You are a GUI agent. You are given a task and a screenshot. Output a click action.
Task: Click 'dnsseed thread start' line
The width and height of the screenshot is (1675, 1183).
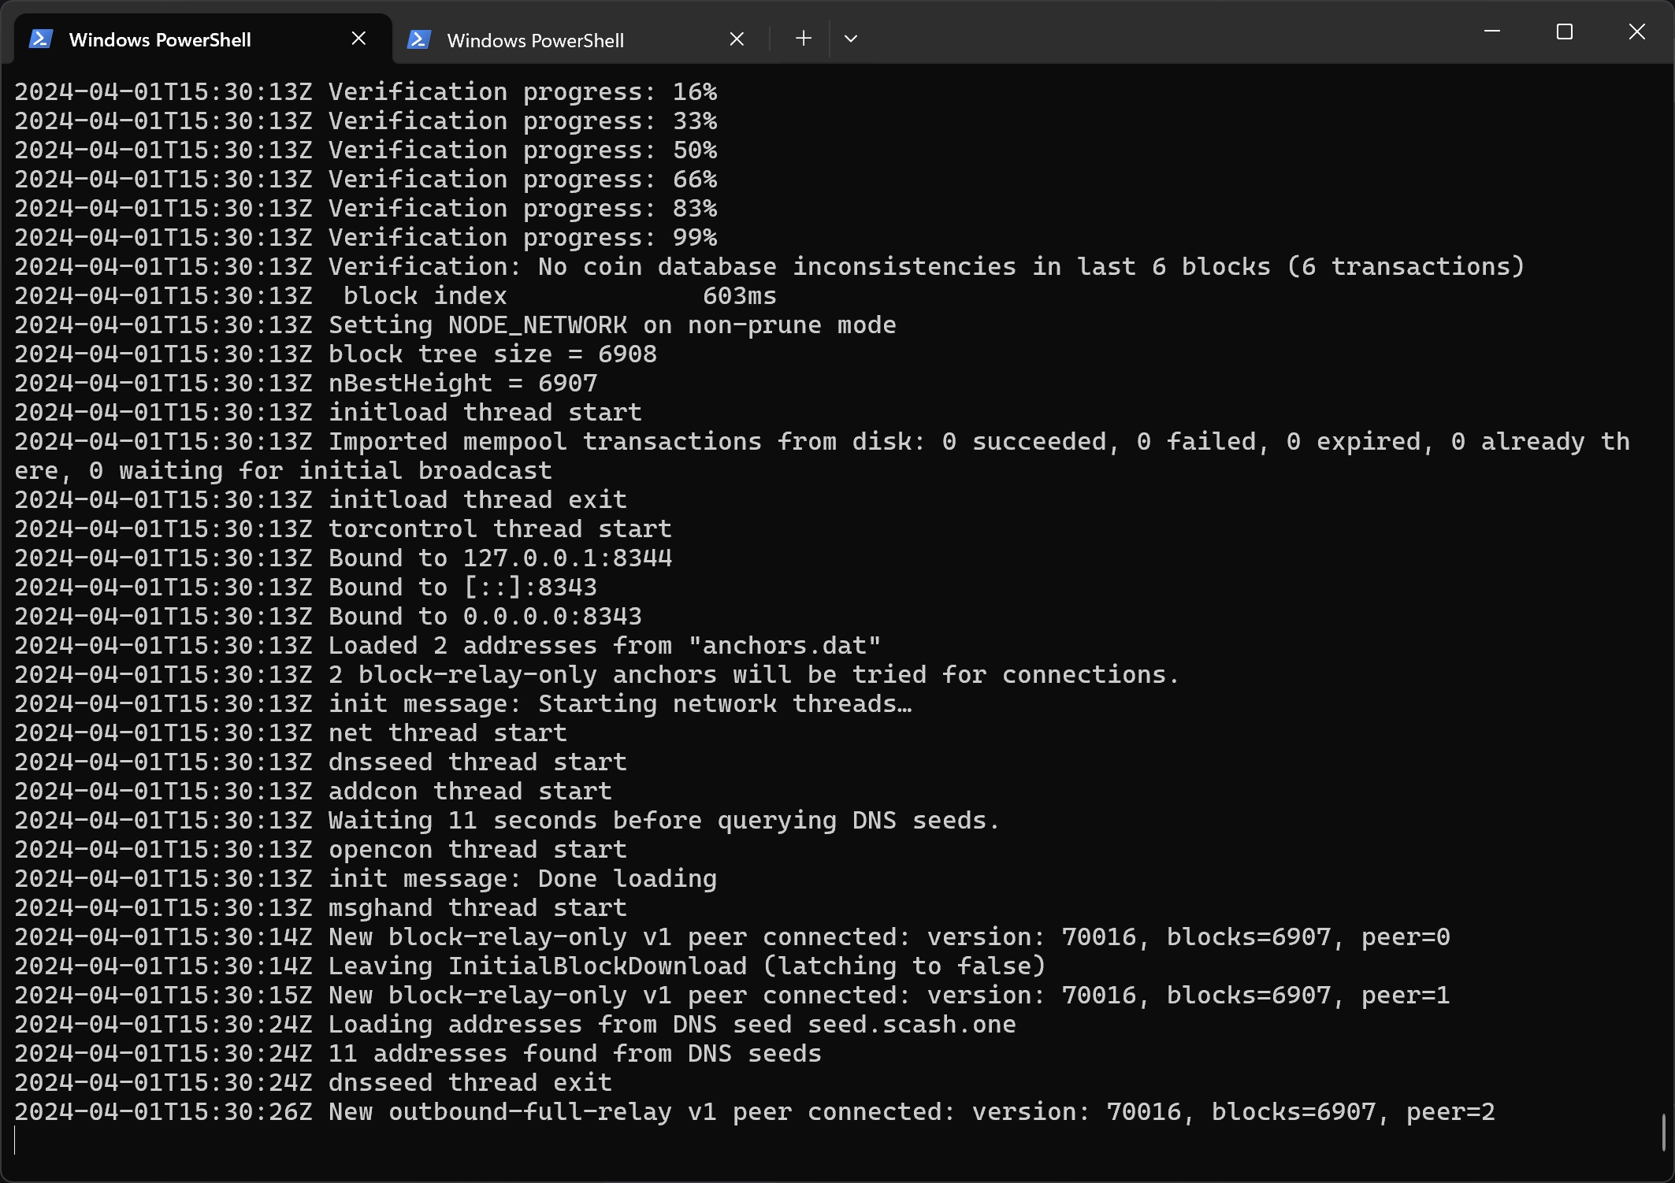pos(321,762)
